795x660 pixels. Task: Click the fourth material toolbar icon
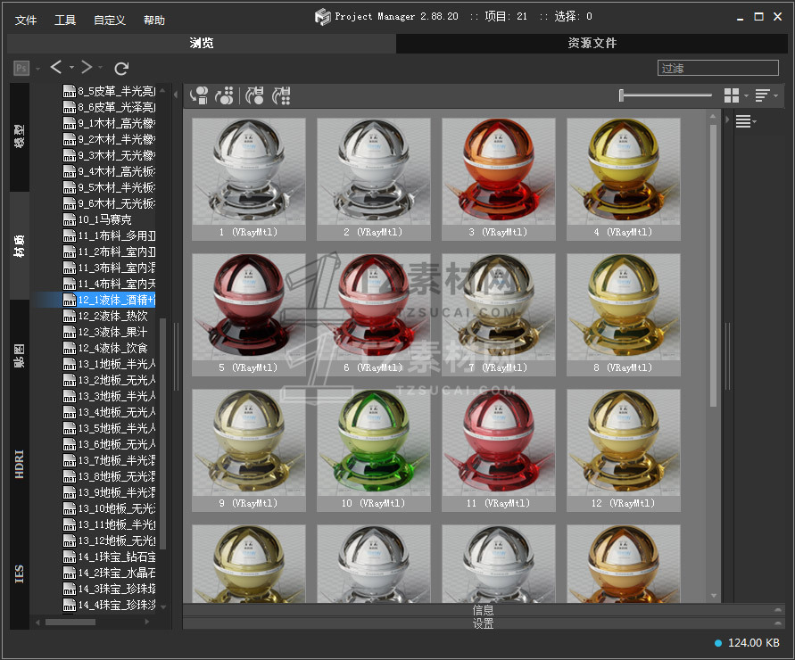tap(281, 95)
